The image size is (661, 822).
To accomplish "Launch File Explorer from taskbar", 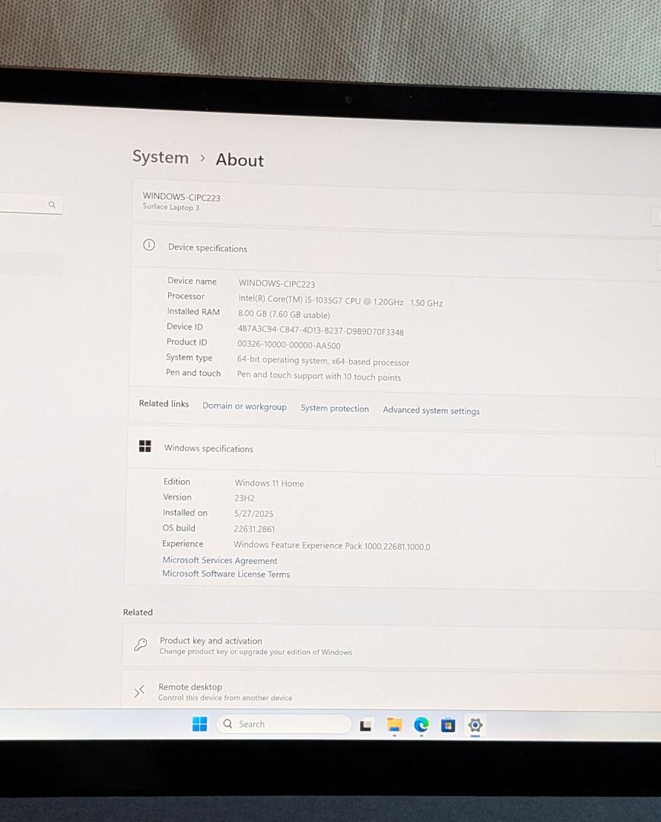I will [394, 725].
